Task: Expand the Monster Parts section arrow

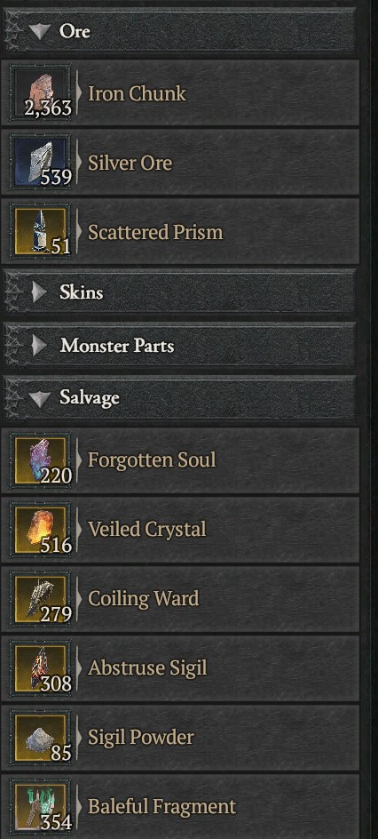Action: 40,346
